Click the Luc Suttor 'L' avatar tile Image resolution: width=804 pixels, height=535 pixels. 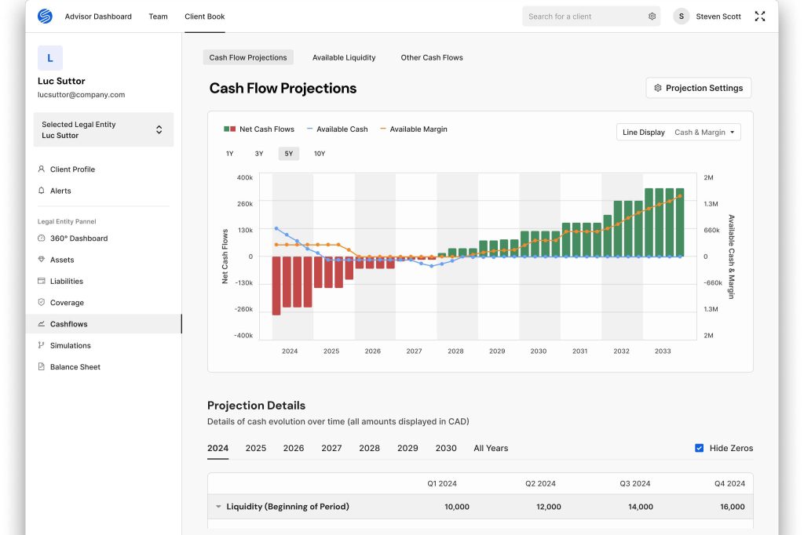tap(50, 58)
